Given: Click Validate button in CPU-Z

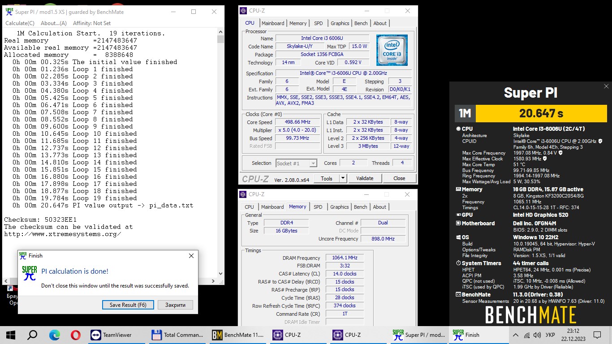Looking at the screenshot, I should 365,178.
